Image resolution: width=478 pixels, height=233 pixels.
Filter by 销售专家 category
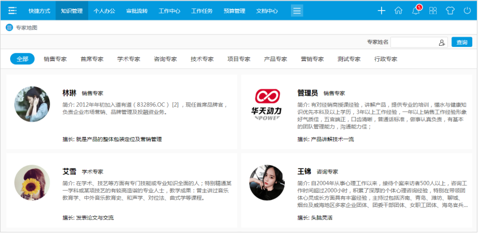click(55, 59)
